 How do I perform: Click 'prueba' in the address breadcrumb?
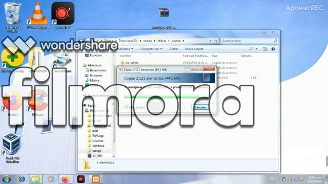click(176, 41)
